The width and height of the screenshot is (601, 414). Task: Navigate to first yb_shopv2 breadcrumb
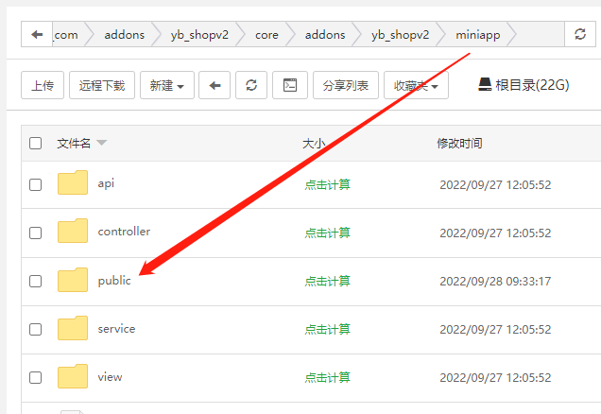(x=199, y=35)
